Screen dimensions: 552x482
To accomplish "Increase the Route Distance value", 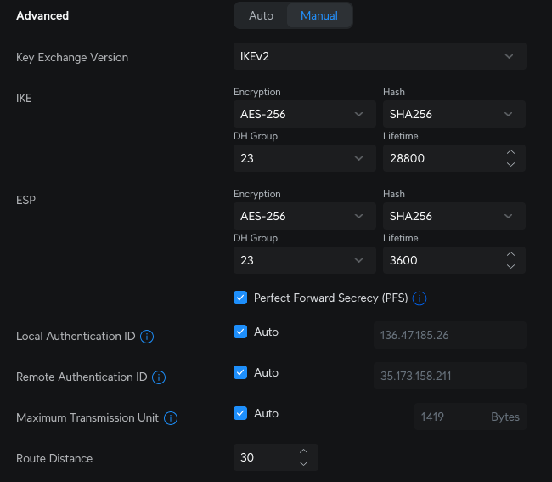I will (303, 451).
